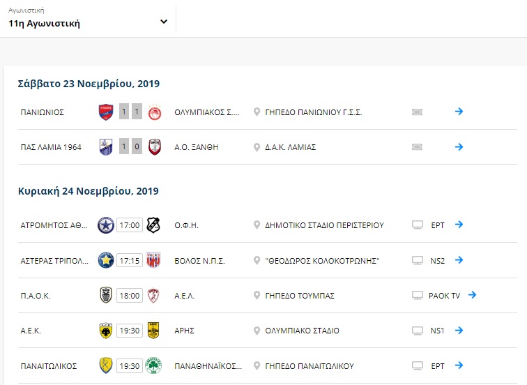
Task: Click the TV icon next to PAOK TV
Action: pos(418,296)
